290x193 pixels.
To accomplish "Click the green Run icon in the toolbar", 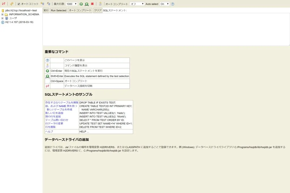I will [x=81, y=4].
